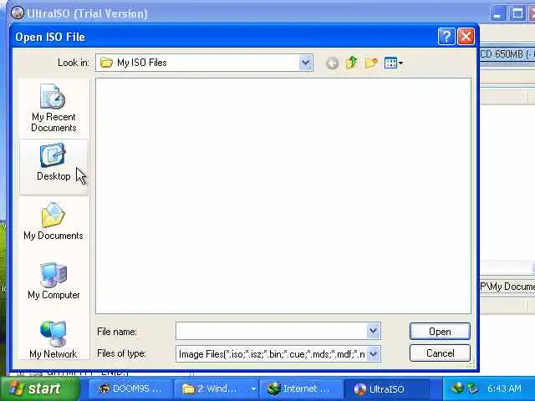Open the Windows start menu
The image size is (535, 401).
point(39,388)
